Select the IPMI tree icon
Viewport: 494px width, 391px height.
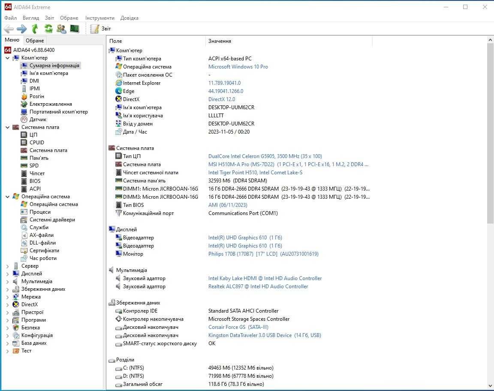[x=24, y=89]
